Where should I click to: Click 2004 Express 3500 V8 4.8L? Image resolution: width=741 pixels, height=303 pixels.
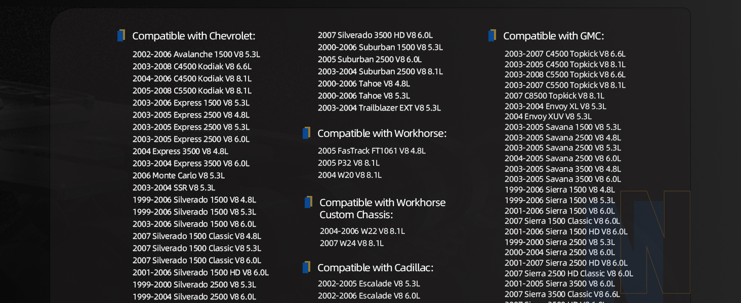pos(181,151)
